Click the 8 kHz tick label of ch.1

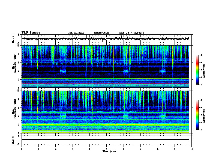pyautogui.click(x=19, y=54)
